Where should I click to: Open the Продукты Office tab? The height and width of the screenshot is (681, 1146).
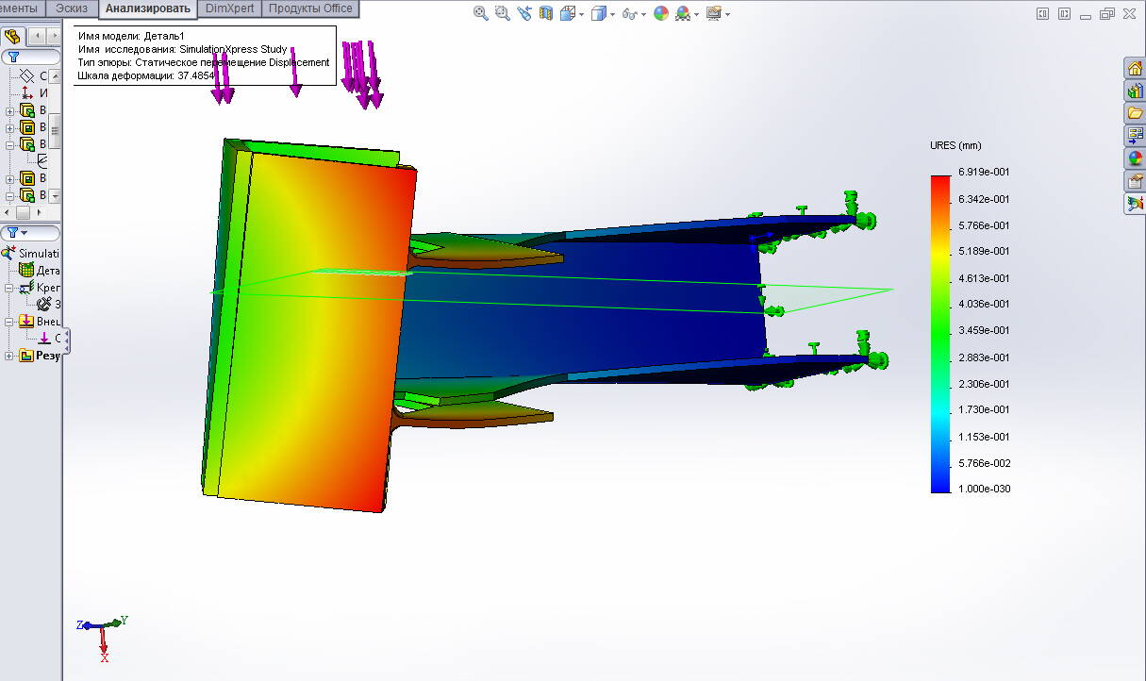click(x=310, y=8)
